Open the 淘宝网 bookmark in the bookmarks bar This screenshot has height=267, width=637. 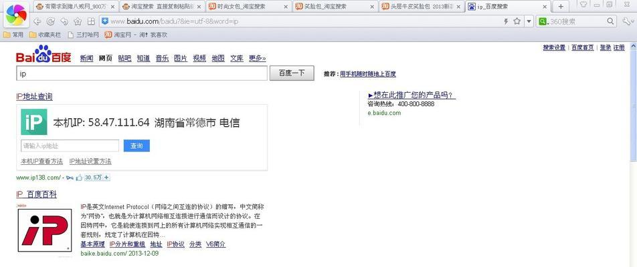click(x=136, y=35)
